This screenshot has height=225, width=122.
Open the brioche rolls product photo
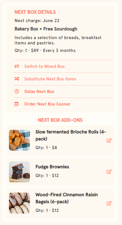(19, 140)
